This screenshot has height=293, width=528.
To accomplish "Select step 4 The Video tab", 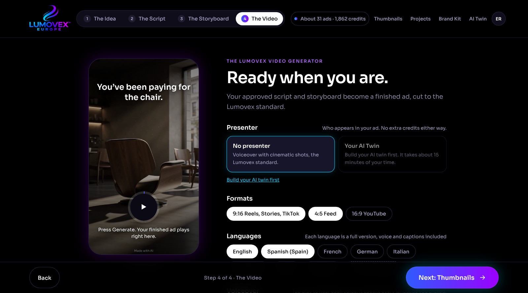I will point(259,19).
